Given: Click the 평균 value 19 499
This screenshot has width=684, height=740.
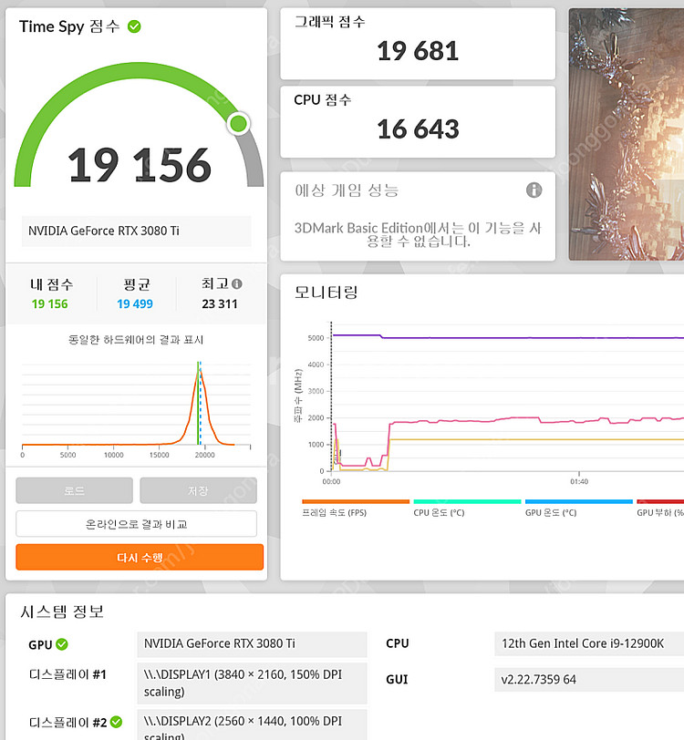Looking at the screenshot, I should [135, 304].
